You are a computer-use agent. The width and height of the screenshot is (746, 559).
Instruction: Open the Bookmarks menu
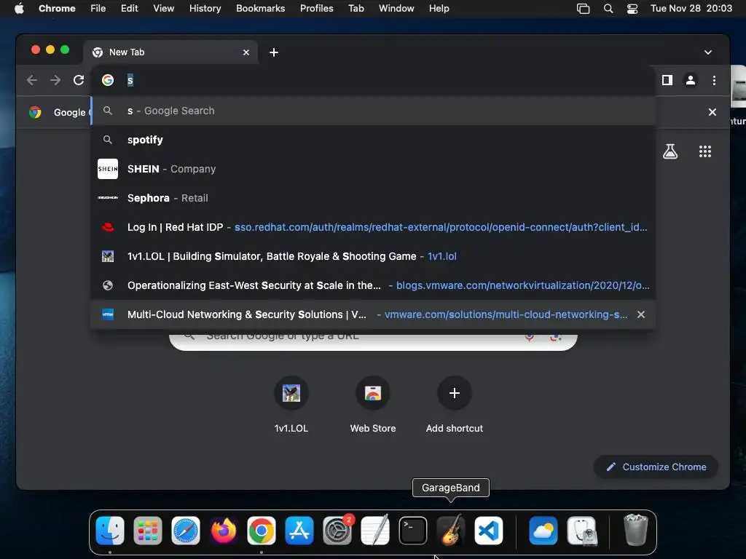click(x=260, y=9)
